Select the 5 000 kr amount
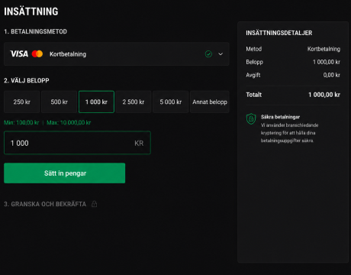Screen dimensions: 351x275 171,102
